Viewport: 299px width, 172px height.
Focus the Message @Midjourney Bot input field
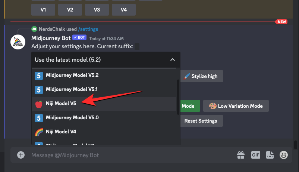pyautogui.click(x=127, y=155)
